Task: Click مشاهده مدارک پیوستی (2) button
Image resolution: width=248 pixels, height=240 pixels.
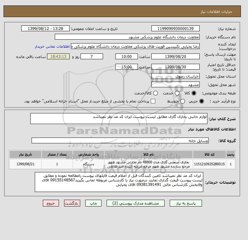Action: (136, 203)
